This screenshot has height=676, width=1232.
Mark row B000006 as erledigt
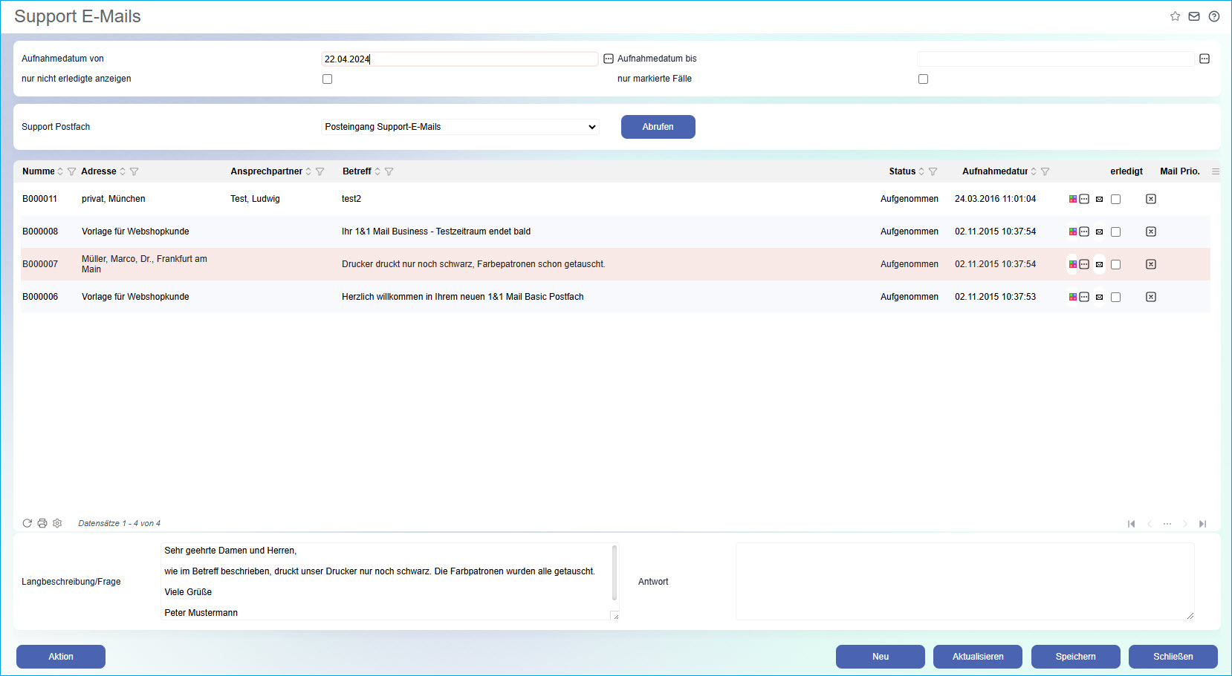(1116, 298)
